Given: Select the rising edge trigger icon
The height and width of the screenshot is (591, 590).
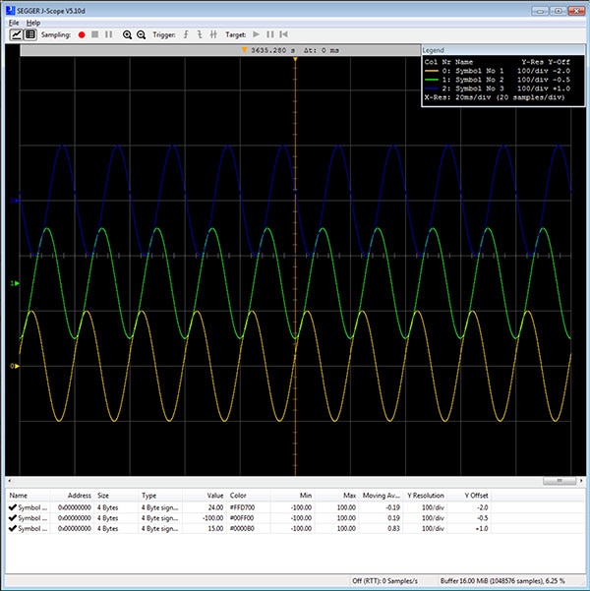Looking at the screenshot, I should point(186,34).
